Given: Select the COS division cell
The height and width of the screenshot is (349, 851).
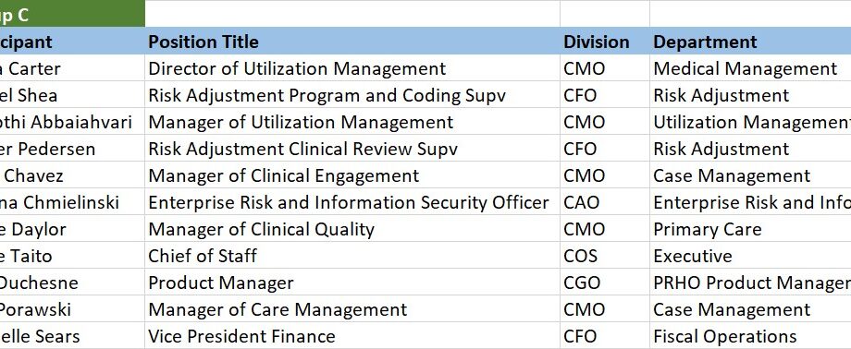Looking at the screenshot, I should (x=605, y=256).
